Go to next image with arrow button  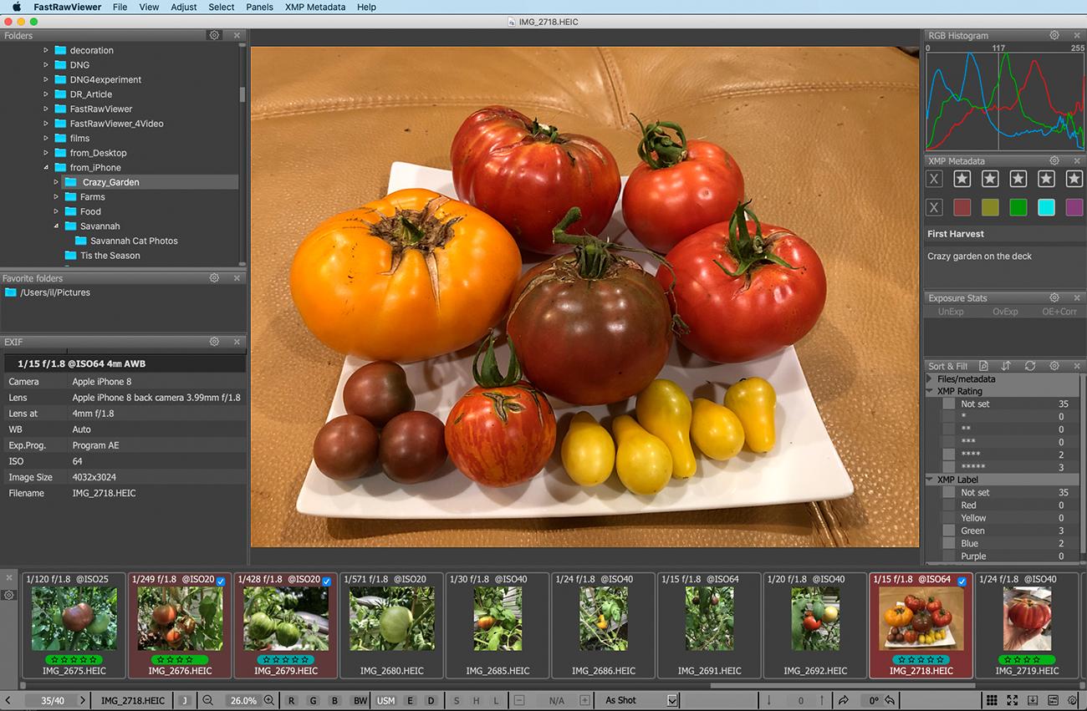[x=82, y=700]
